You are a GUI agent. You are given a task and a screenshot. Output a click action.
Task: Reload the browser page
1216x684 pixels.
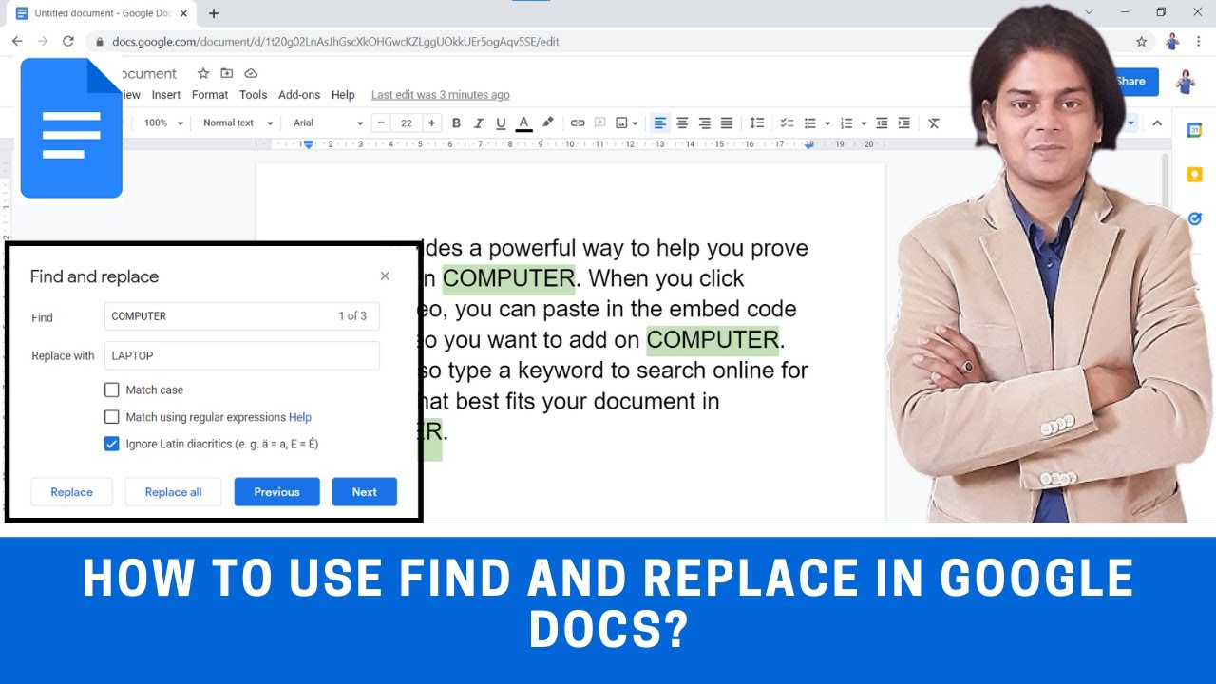68,42
